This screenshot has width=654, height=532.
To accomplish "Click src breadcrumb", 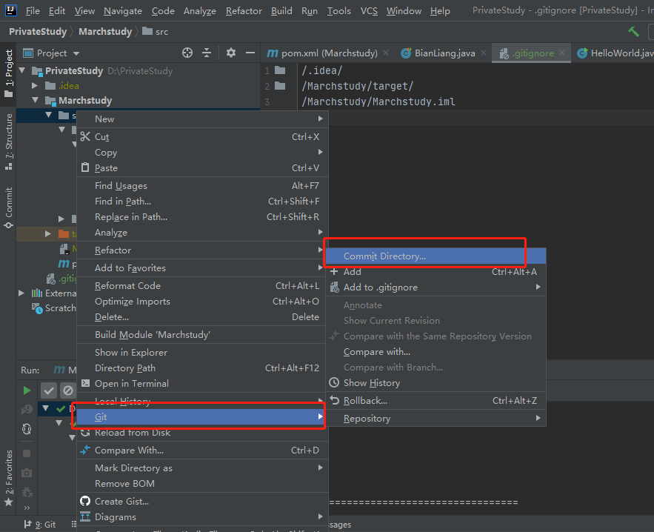I will coord(155,31).
